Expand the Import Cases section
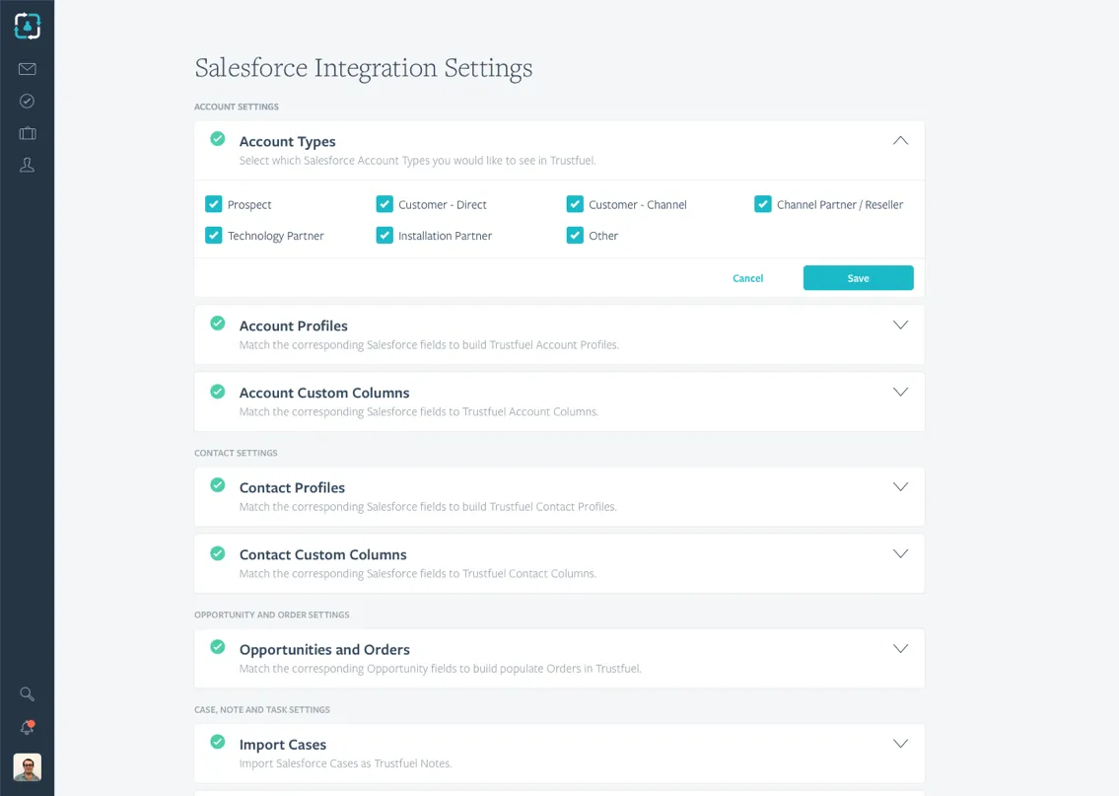The width and height of the screenshot is (1119, 796). (x=900, y=743)
